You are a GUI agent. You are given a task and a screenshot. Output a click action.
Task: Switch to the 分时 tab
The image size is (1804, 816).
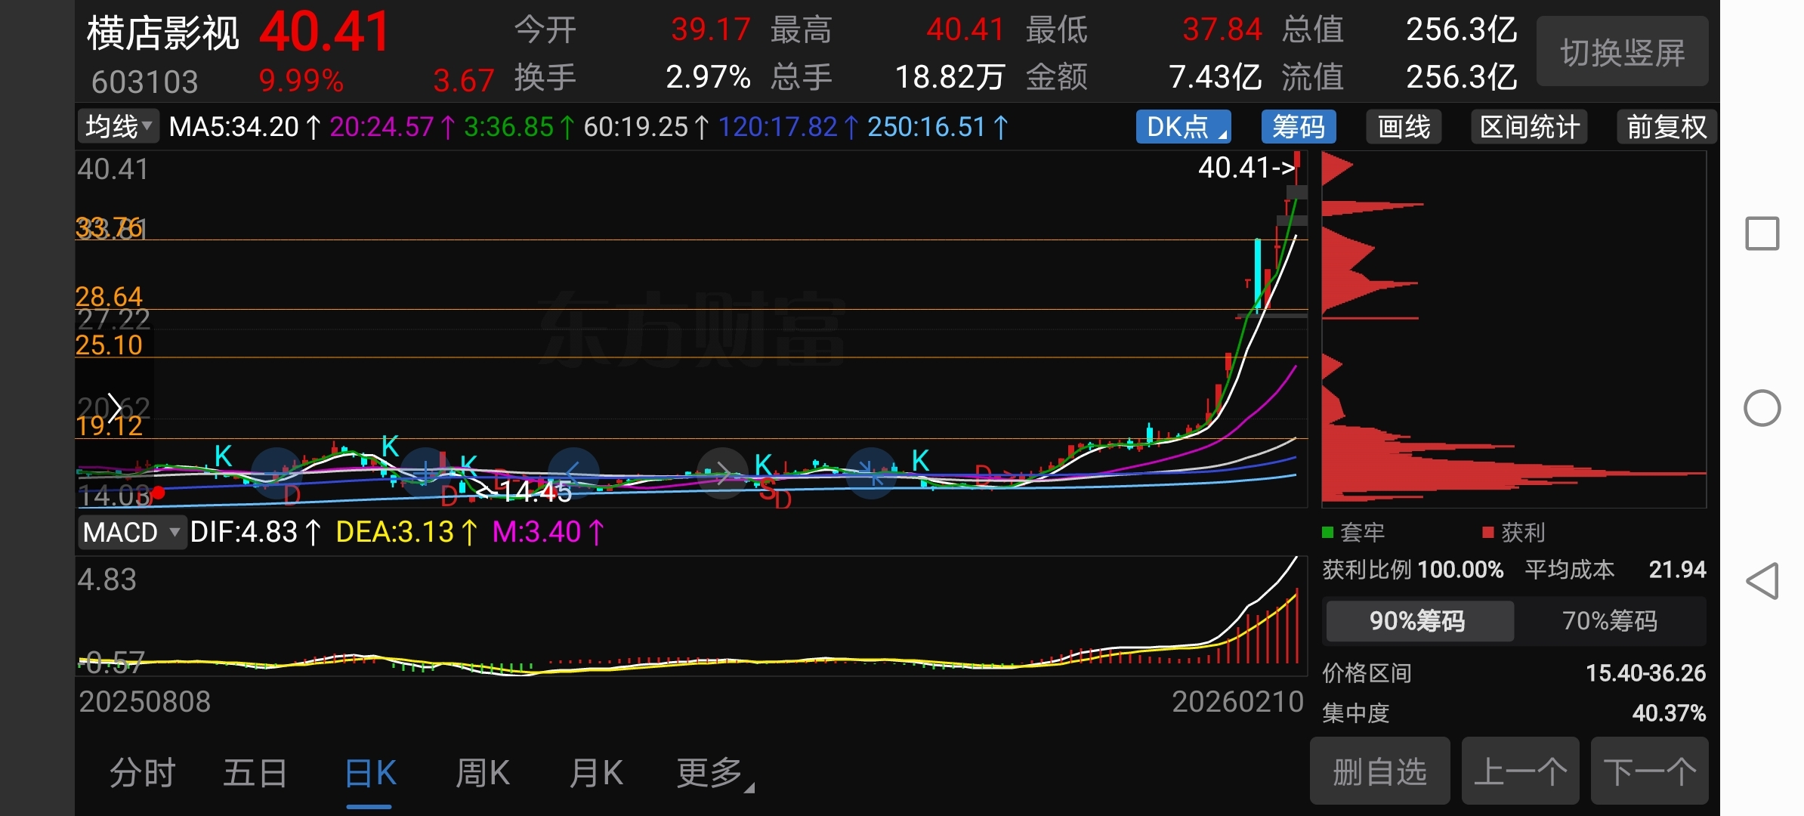142,774
